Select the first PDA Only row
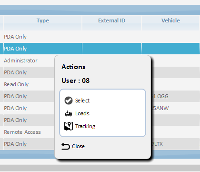The image size is (200, 172). tap(100, 37)
